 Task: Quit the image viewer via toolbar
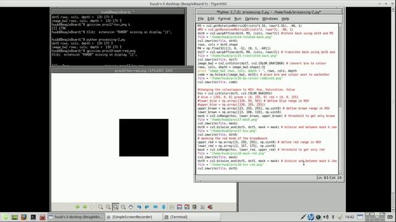[210, 207]
